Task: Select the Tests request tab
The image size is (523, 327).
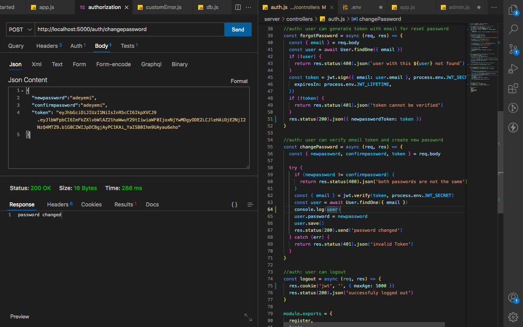Action: pyautogui.click(x=129, y=46)
